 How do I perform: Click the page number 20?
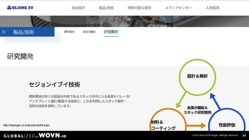[x=244, y=135]
